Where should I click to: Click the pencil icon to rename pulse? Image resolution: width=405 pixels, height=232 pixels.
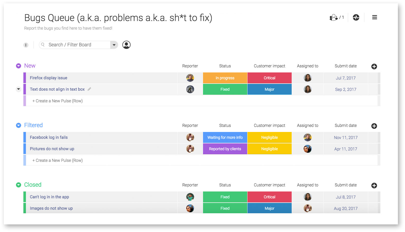pos(89,89)
